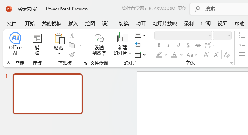Open the 模板 templates button
248x135 pixels.
click(37, 44)
